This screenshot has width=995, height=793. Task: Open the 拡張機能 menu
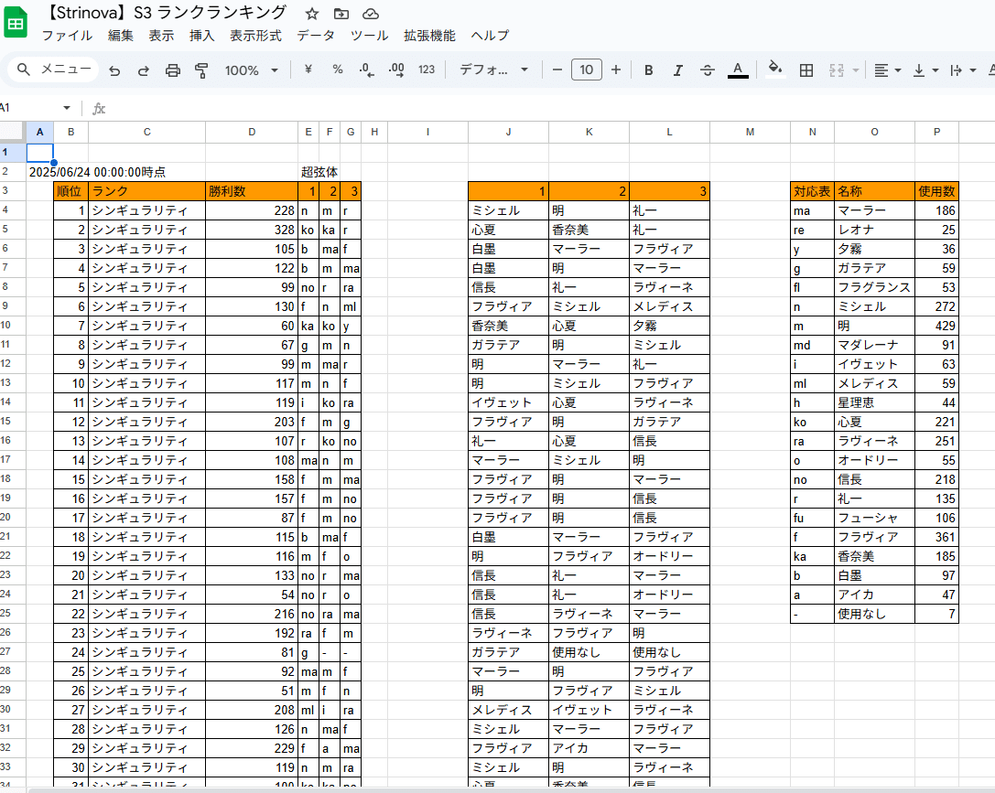pos(429,36)
